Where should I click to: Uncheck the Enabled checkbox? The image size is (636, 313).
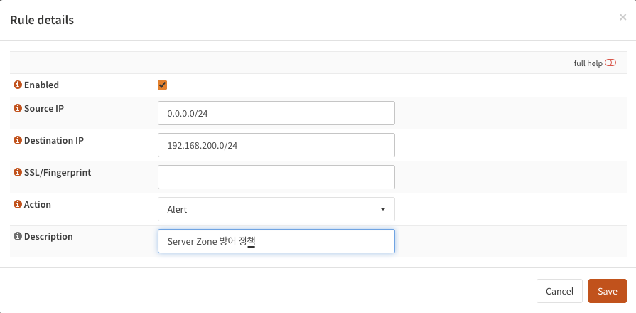162,85
